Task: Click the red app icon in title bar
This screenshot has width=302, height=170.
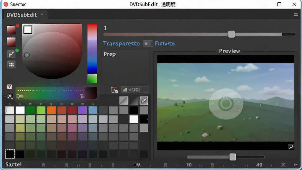Action: pos(6,4)
